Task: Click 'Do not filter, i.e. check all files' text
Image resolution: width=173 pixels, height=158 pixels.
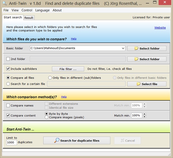Action: 110,69
